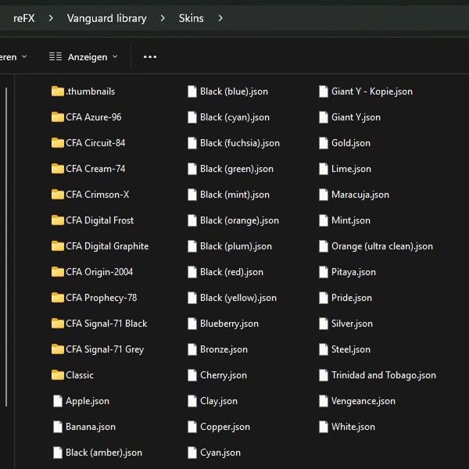Select Black (cyan).json file name

(234, 117)
